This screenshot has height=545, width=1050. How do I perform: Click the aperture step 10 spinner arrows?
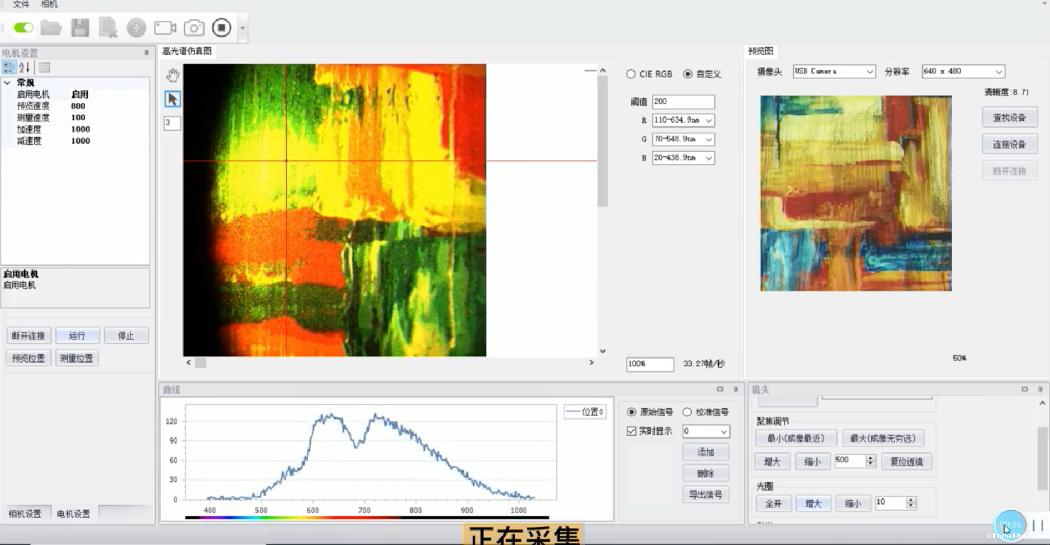click(x=911, y=503)
